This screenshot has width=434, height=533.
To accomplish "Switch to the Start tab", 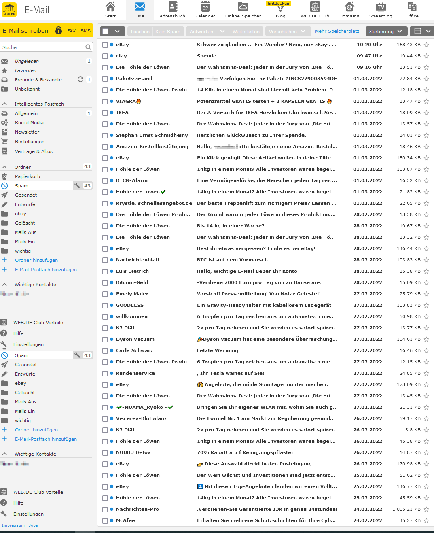I will [110, 10].
